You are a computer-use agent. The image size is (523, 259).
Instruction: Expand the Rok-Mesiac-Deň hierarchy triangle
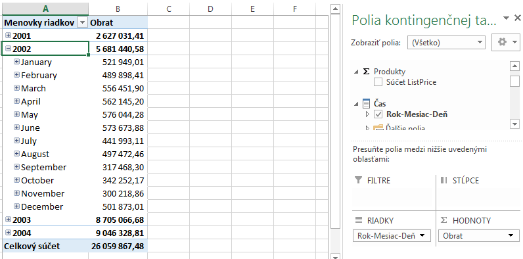point(367,114)
